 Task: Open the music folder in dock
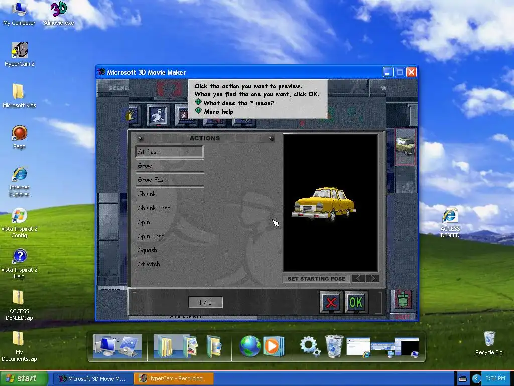(214, 346)
